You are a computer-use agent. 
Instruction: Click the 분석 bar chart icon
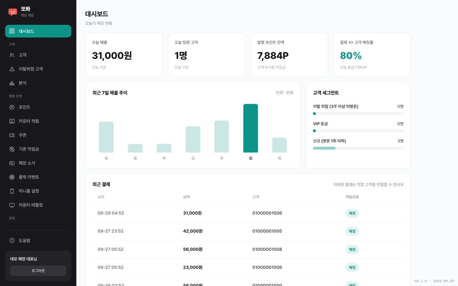click(x=12, y=83)
